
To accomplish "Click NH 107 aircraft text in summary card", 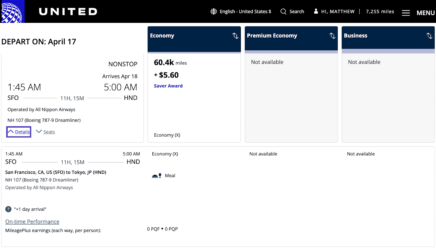I will click(44, 120).
